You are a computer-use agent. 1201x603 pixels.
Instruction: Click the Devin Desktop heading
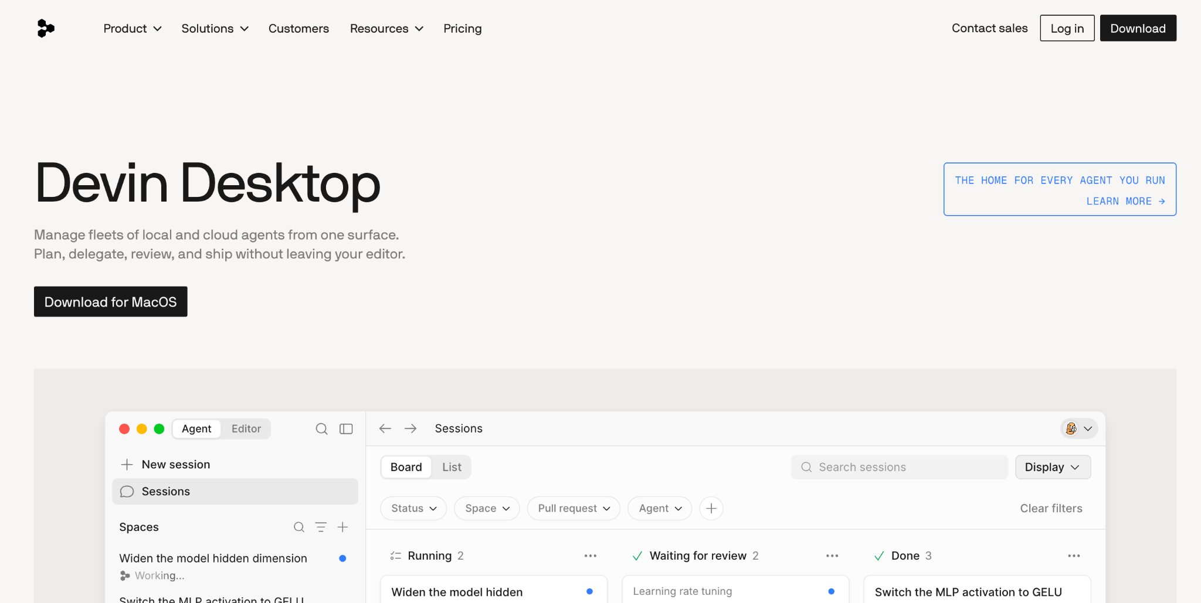point(208,184)
